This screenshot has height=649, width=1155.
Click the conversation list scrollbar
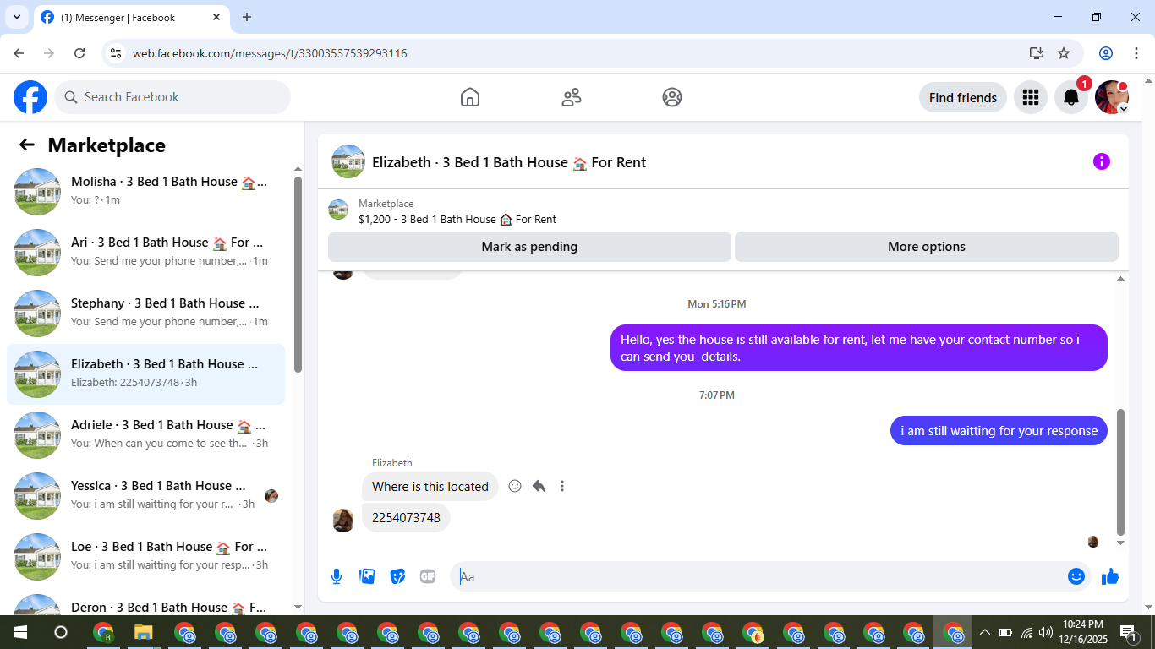(298, 275)
